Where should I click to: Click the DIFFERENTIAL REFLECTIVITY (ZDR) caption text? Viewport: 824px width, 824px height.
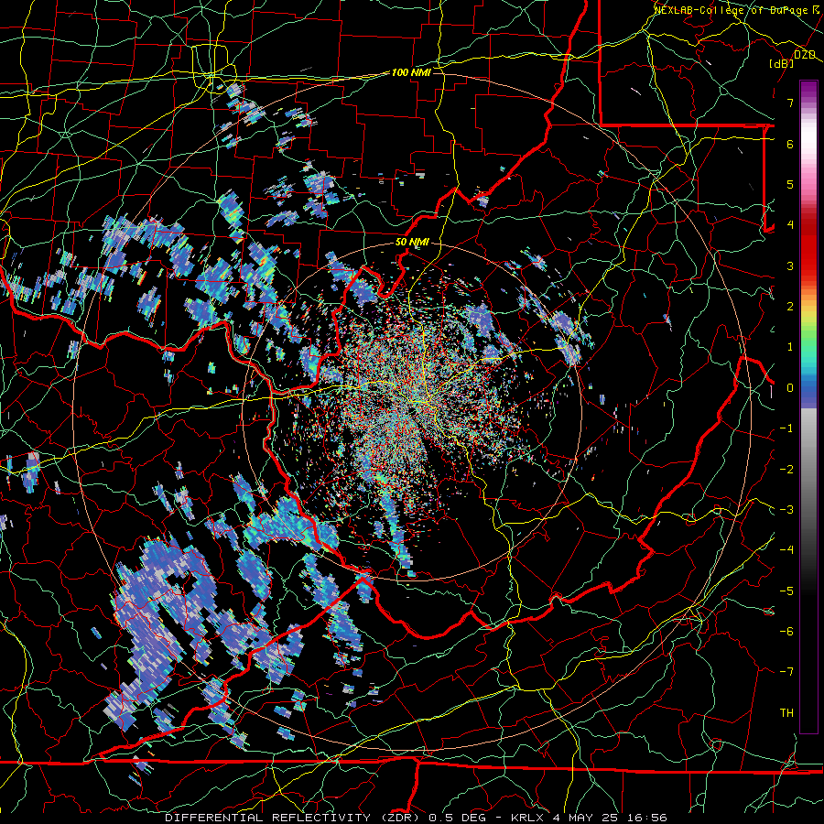click(293, 818)
